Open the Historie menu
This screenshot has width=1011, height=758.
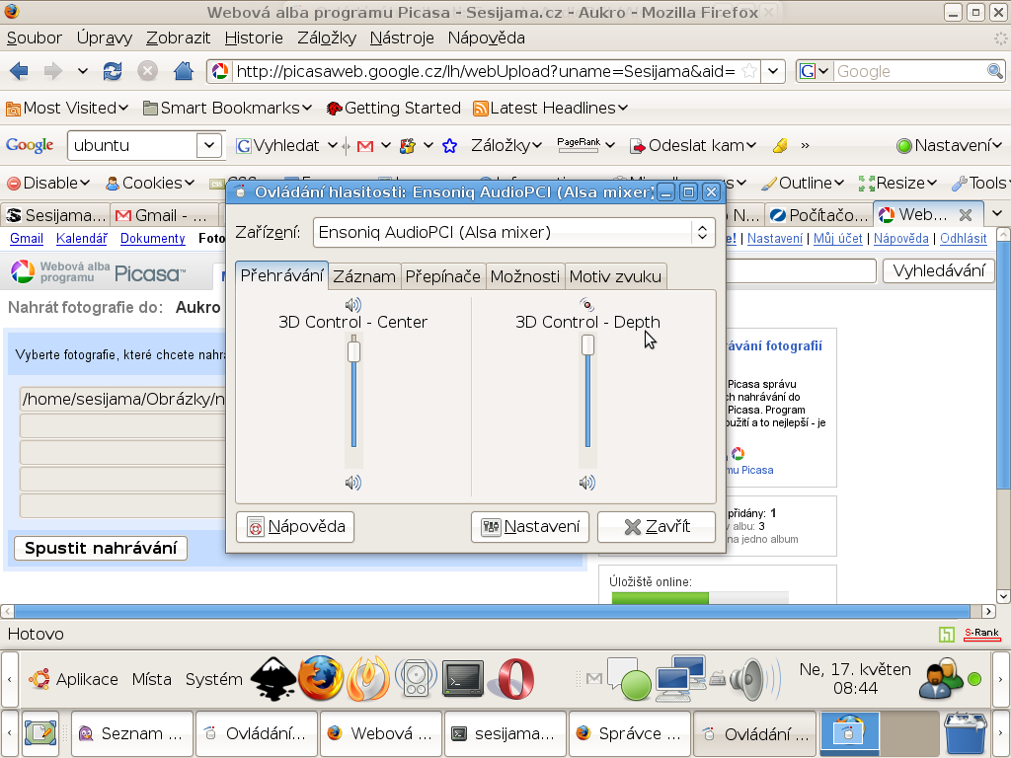click(x=254, y=38)
